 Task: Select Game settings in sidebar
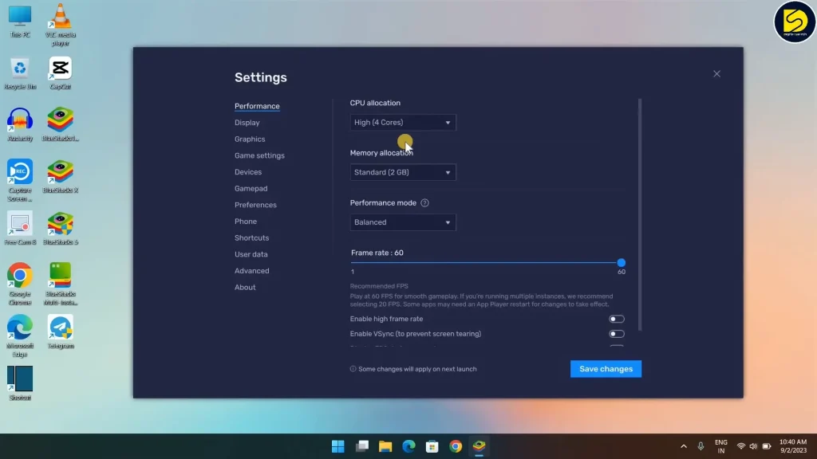tap(259, 155)
